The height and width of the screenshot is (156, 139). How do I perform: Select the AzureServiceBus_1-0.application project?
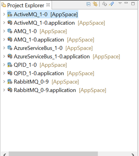(x=52, y=56)
